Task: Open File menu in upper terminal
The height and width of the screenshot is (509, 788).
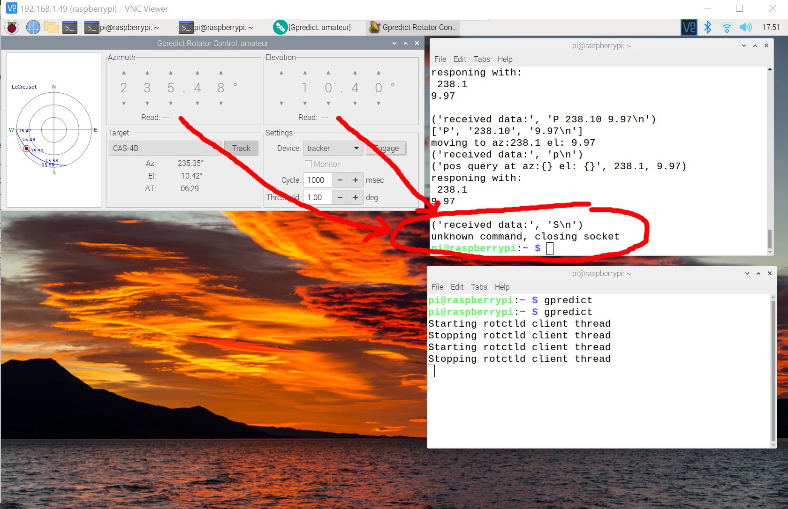Action: click(440, 59)
